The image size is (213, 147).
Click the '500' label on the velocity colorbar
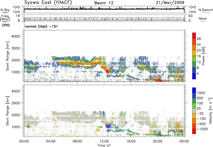(200, 98)
